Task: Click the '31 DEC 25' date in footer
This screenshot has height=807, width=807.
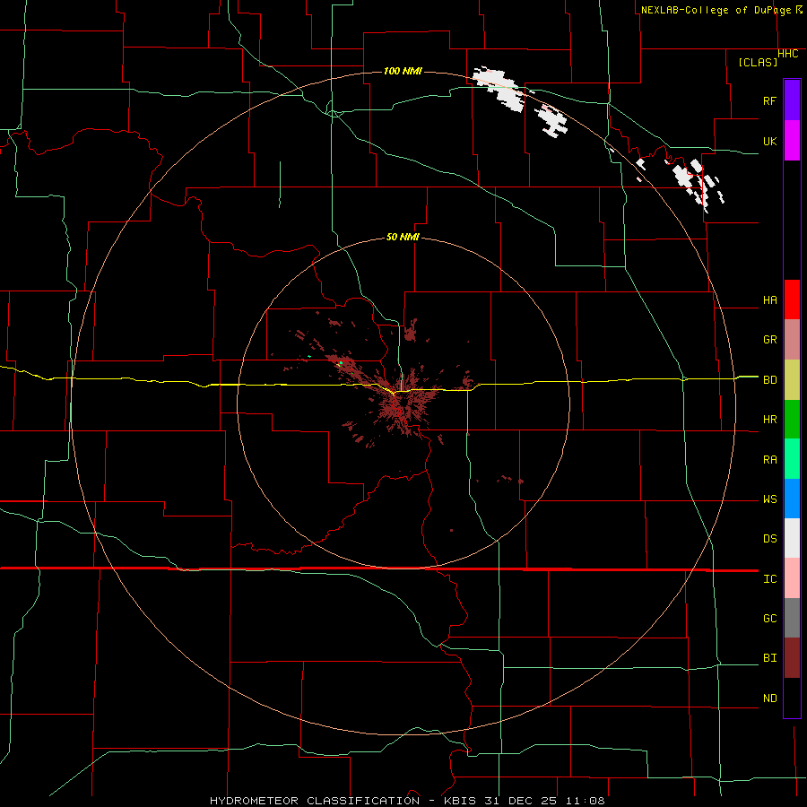Action: coord(522,801)
